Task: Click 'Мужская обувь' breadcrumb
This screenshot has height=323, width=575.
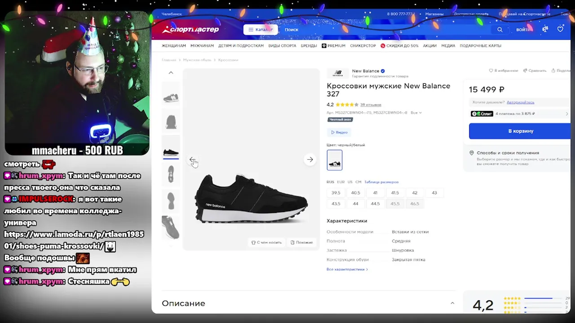Action: (x=197, y=60)
